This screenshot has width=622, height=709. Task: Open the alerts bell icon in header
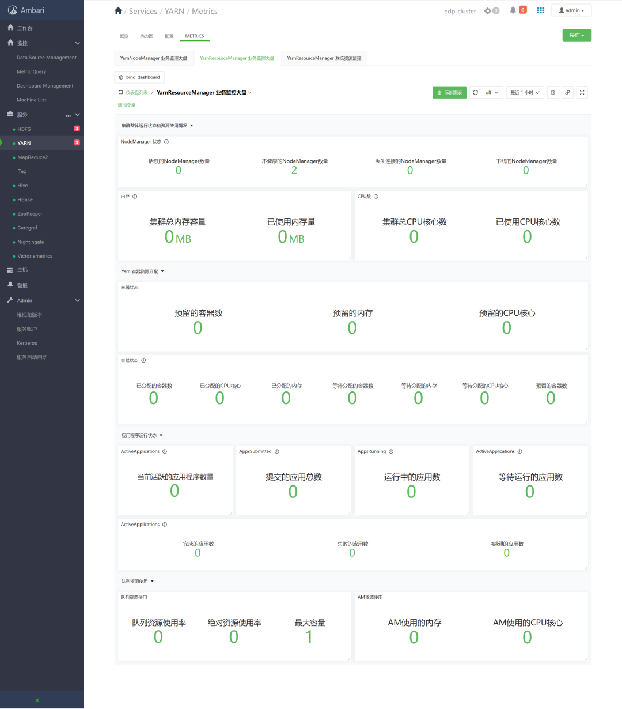(513, 10)
